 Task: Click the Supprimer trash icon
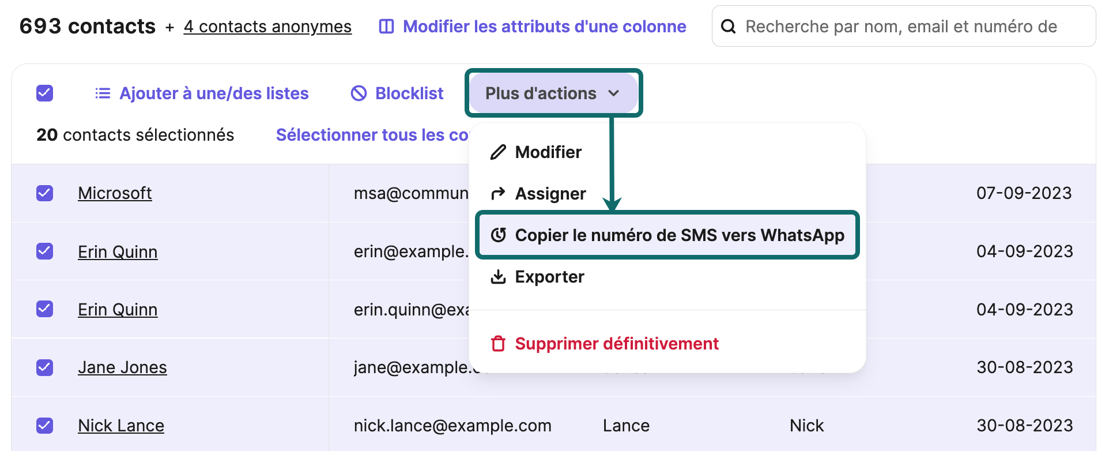pos(498,343)
